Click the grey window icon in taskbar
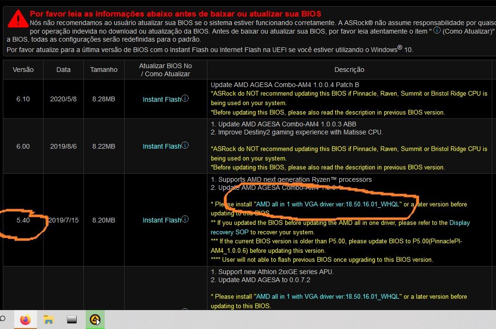 click(x=72, y=320)
